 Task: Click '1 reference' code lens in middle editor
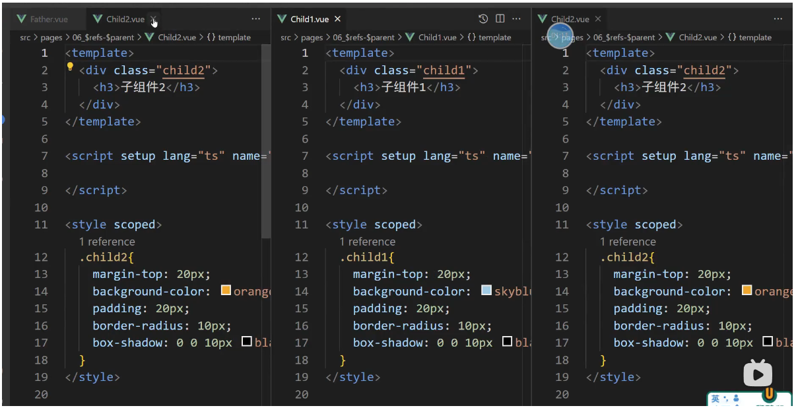pos(368,242)
